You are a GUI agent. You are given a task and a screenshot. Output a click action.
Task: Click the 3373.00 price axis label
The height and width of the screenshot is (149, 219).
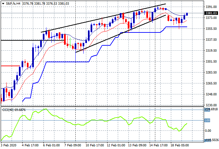point(211,18)
